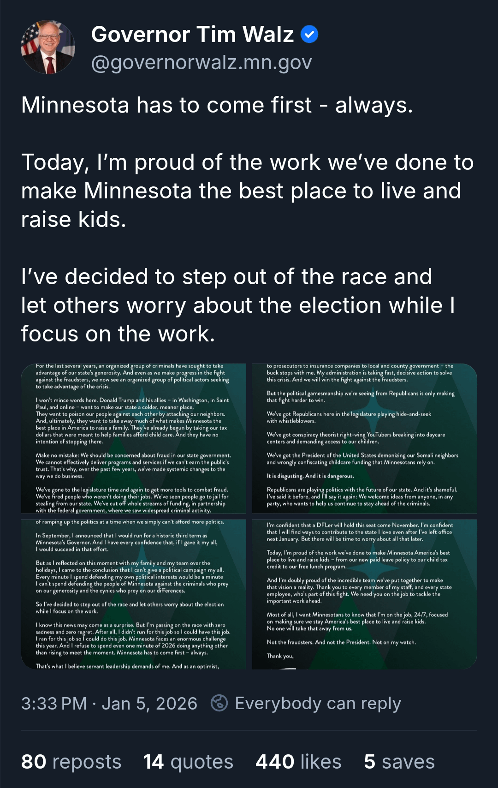
Task: Click Governor Tim Walz's profile avatar
Action: click(x=47, y=47)
